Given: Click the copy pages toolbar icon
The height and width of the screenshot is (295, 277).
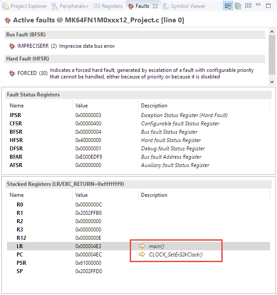Looking at the screenshot, I should (x=238, y=6).
